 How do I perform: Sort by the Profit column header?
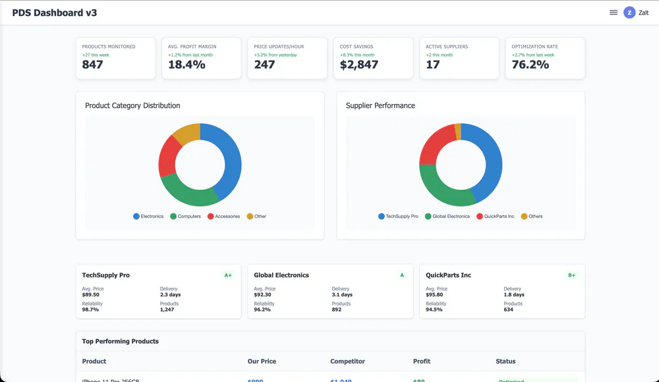coord(421,361)
